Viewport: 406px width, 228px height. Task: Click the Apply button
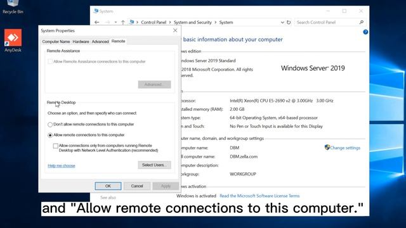(x=166, y=186)
